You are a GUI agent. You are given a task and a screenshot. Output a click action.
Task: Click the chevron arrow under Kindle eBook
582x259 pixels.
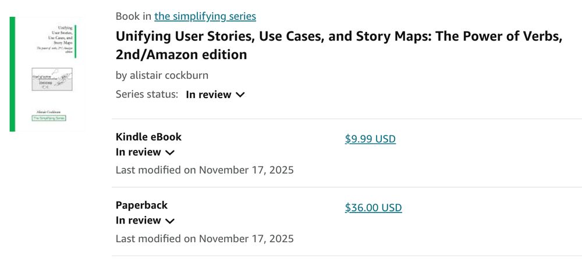[169, 153]
